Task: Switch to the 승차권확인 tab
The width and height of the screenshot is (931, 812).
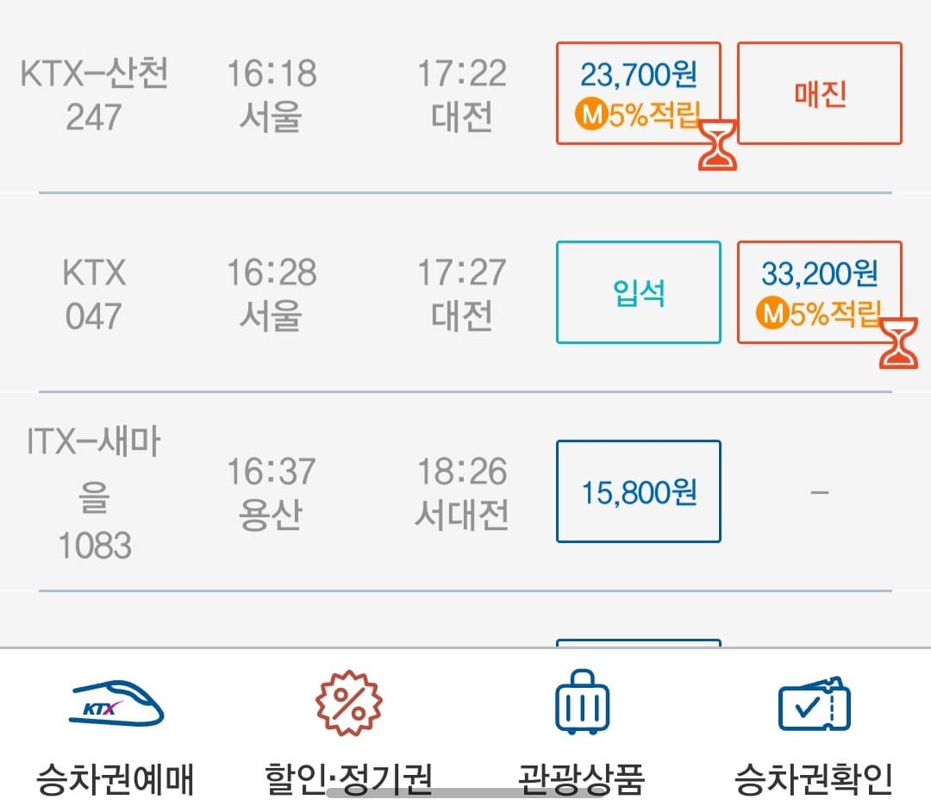Action: [810, 737]
